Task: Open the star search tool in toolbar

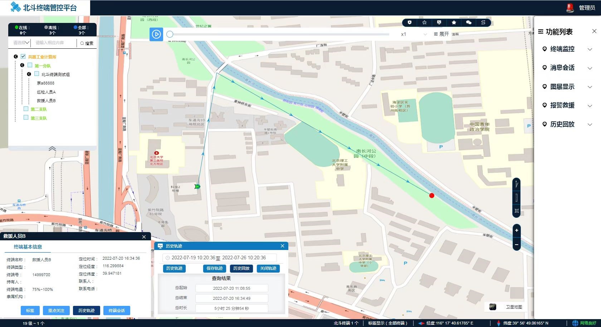Action: click(424, 23)
